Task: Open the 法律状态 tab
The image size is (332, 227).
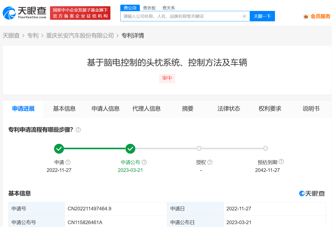Action: 229,109
